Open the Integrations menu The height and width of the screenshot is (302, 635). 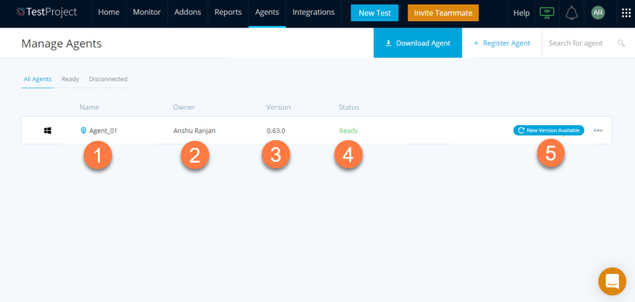coord(313,13)
